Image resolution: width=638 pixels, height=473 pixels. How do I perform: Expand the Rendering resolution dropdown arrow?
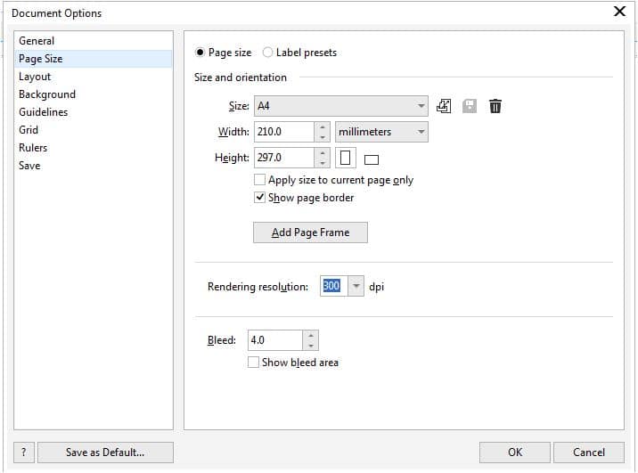356,287
